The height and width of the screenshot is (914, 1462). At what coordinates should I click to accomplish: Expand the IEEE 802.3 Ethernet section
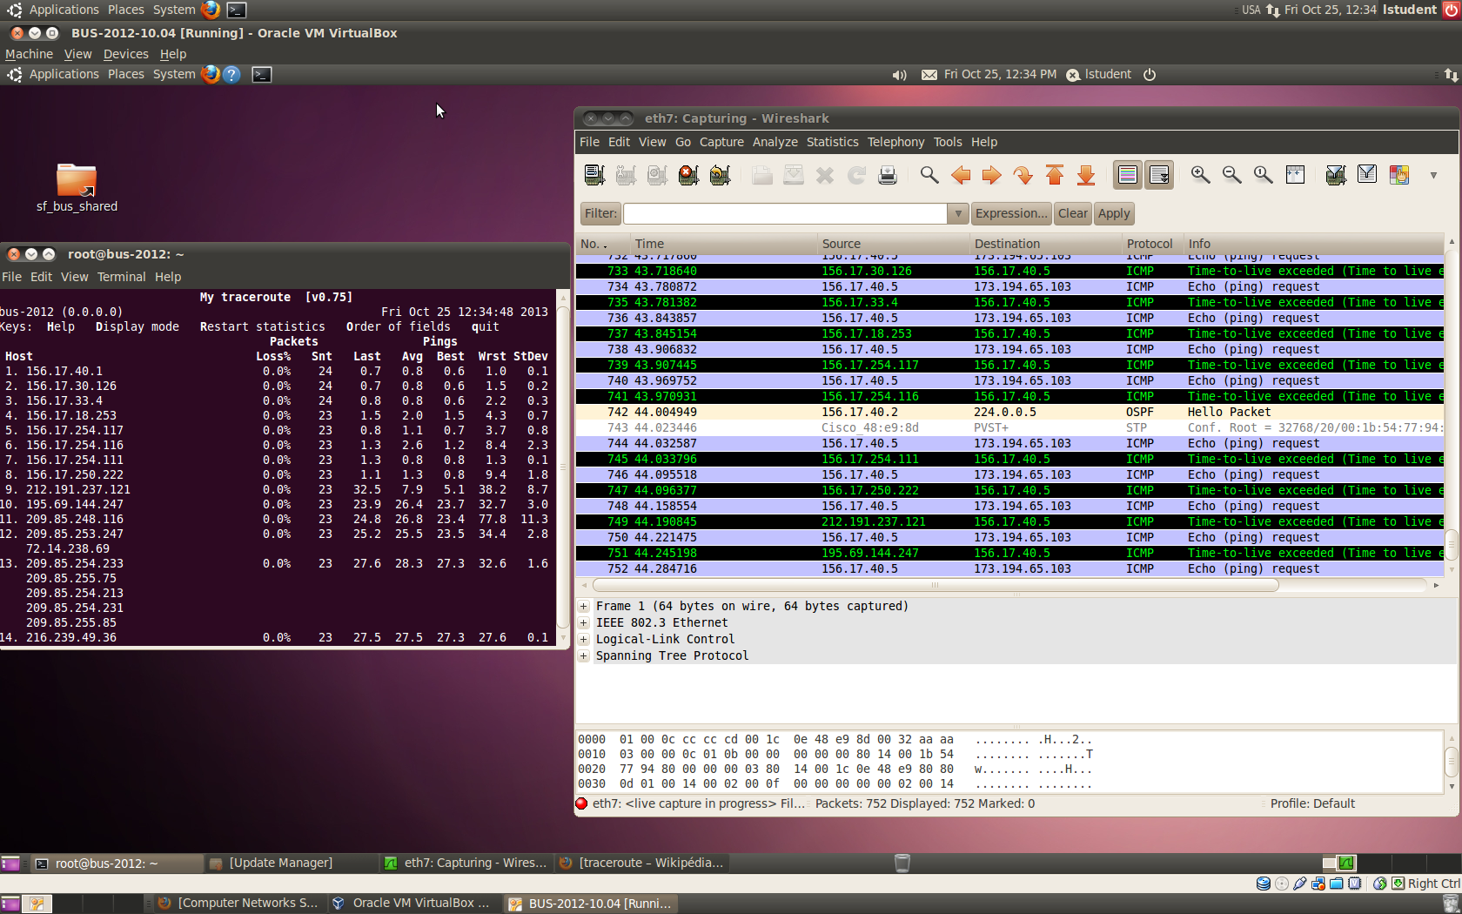click(x=584, y=622)
